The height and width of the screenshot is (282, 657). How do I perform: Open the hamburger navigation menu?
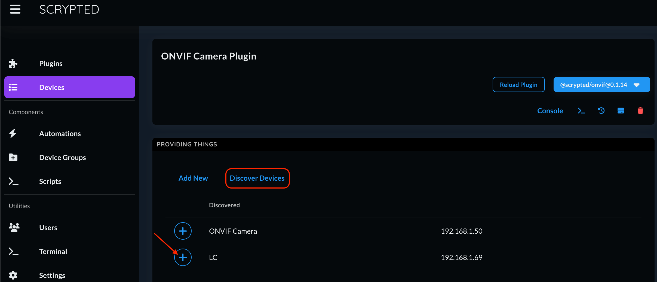click(15, 9)
